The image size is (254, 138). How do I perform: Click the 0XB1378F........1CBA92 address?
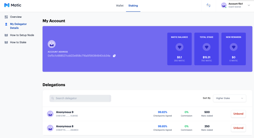click(x=67, y=116)
